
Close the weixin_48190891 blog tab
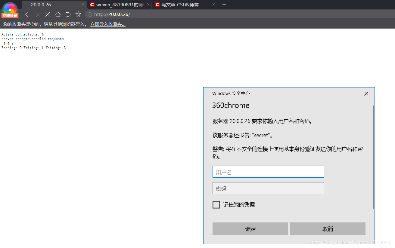[x=148, y=5]
